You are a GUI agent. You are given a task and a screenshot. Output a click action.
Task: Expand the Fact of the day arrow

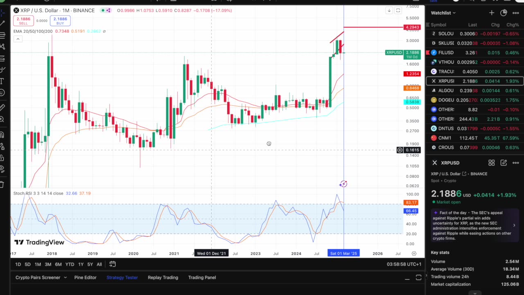click(514, 225)
